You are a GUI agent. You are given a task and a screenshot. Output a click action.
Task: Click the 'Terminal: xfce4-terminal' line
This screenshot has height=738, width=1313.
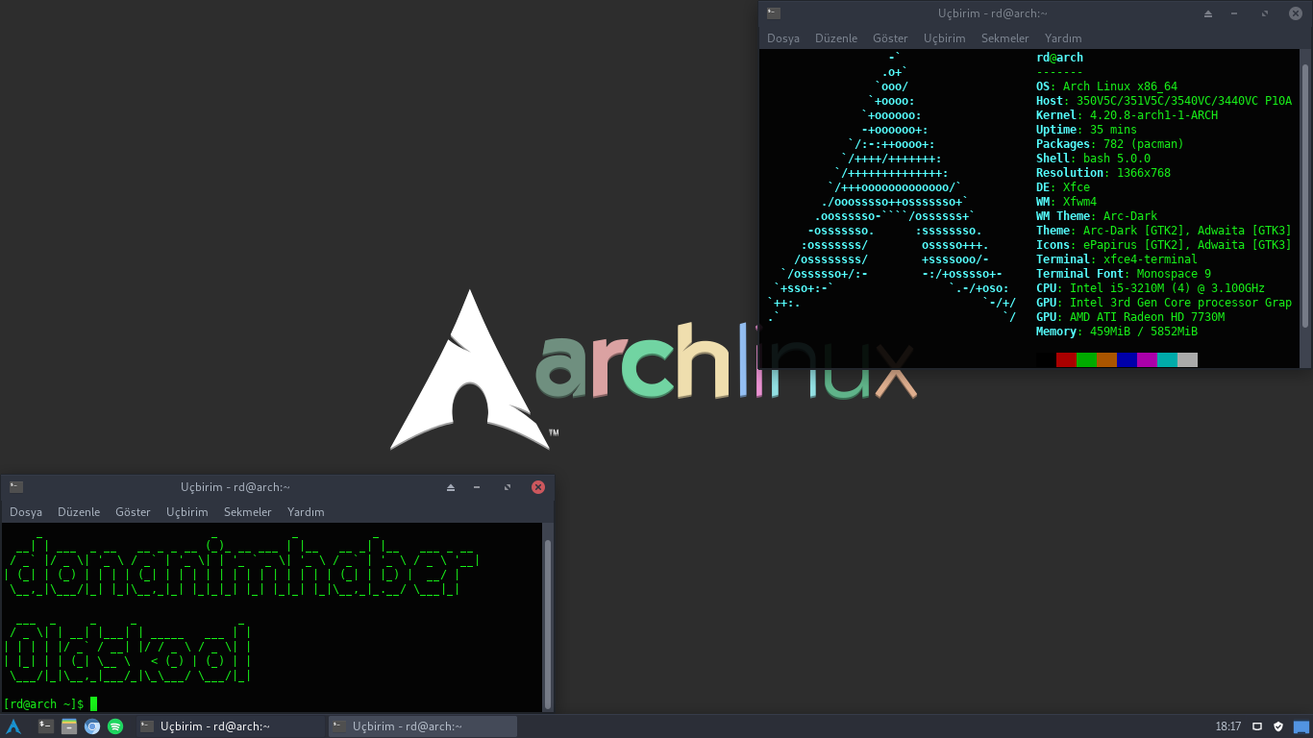click(1117, 259)
